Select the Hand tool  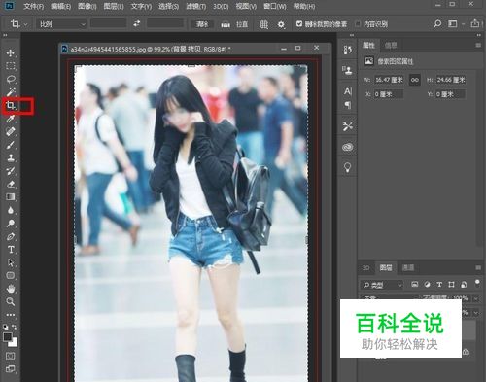click(x=11, y=289)
